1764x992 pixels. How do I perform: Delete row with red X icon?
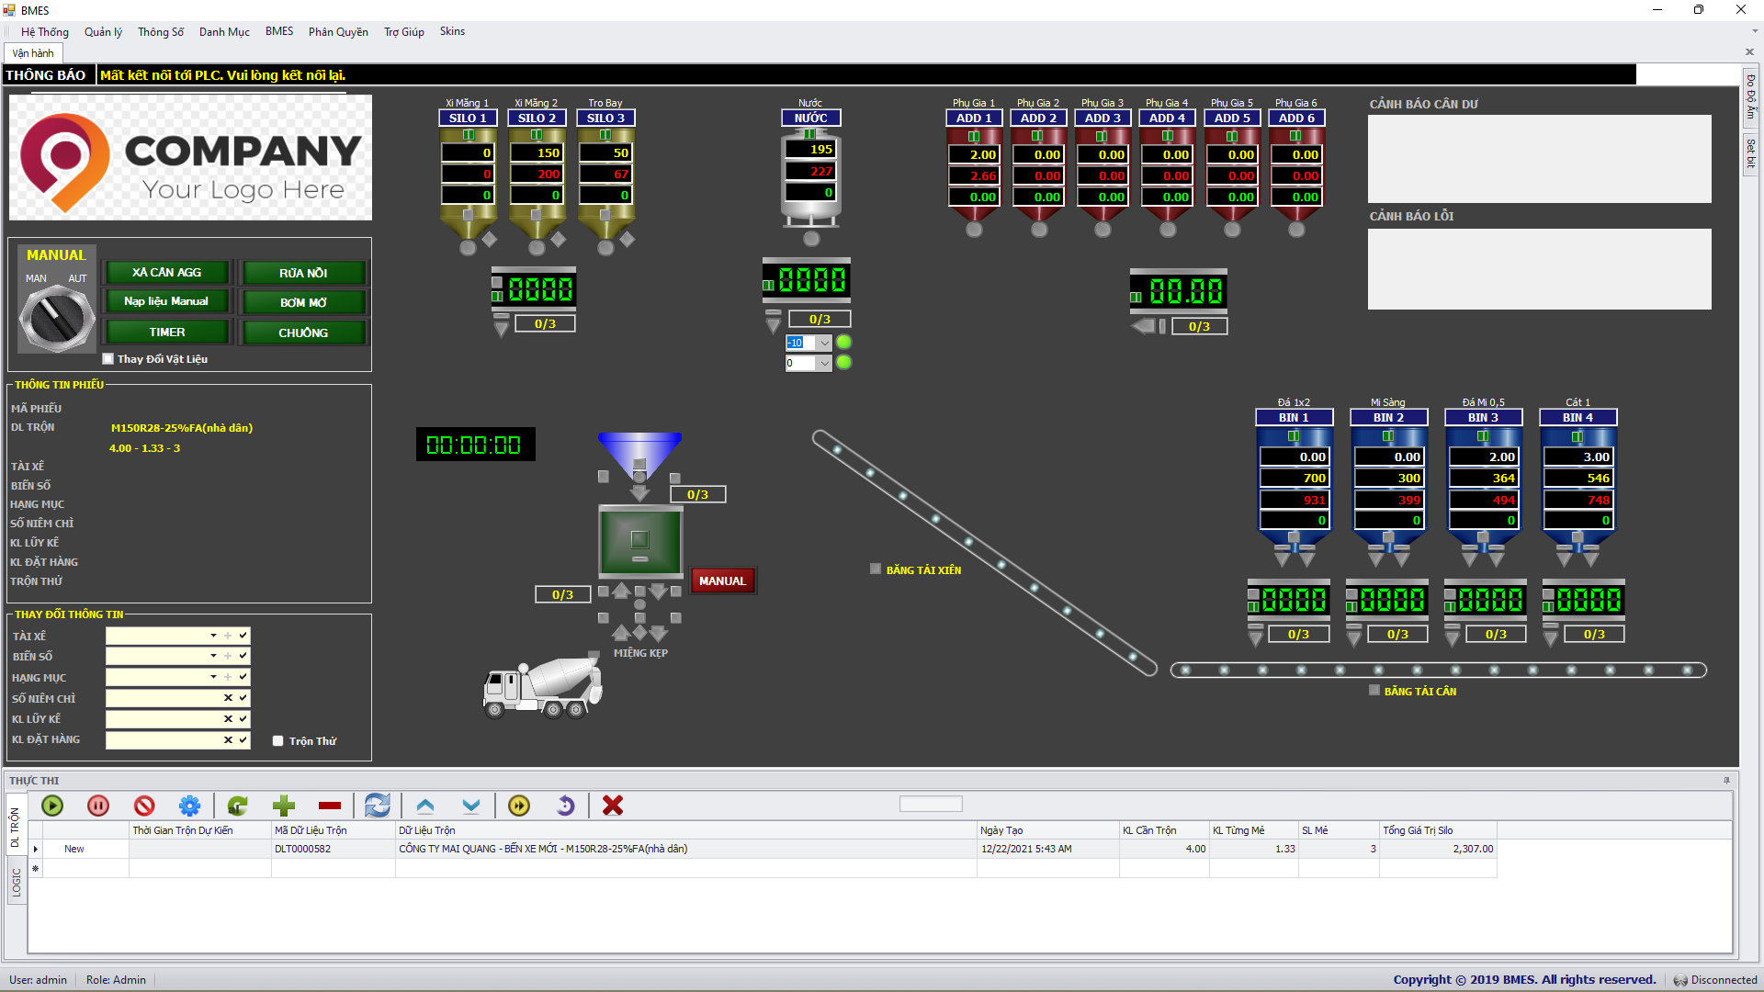(x=613, y=806)
